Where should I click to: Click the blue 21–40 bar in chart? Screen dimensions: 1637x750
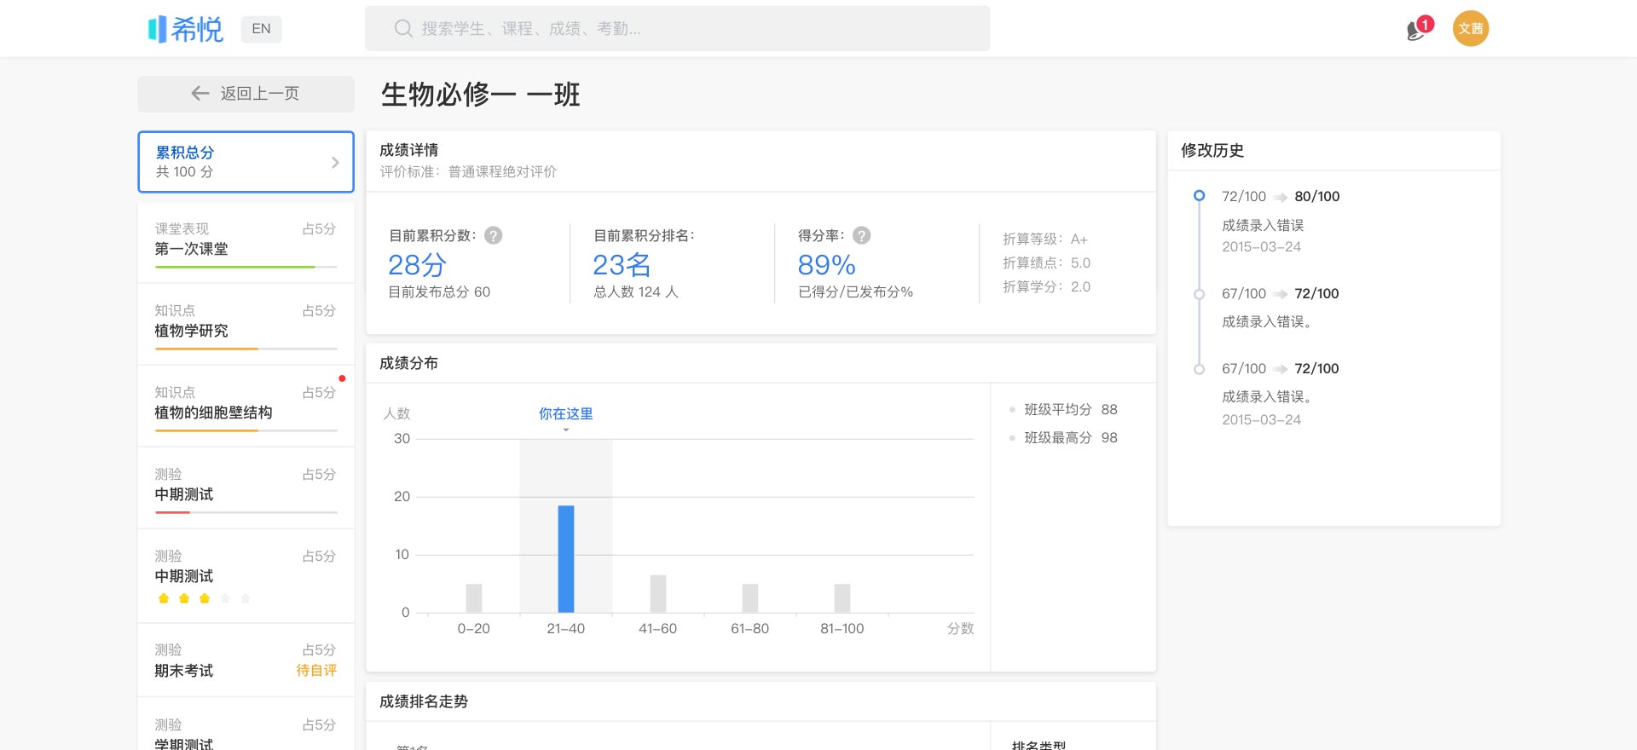[x=565, y=559]
